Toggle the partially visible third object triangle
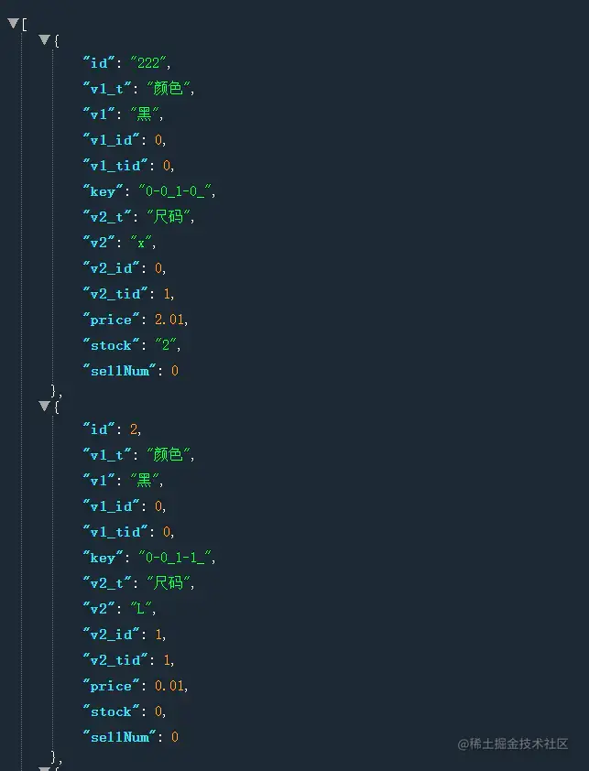589x771 pixels. [x=44, y=768]
